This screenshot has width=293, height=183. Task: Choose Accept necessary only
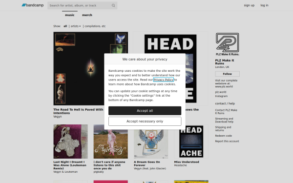145,121
